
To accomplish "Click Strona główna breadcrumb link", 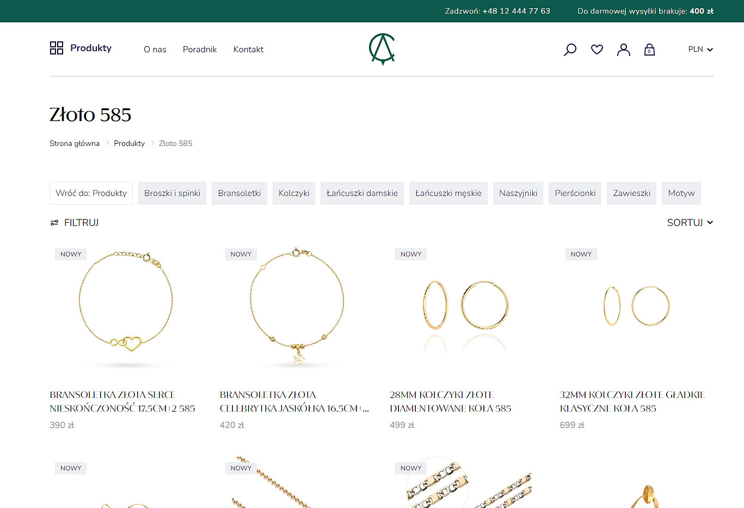I will click(75, 143).
